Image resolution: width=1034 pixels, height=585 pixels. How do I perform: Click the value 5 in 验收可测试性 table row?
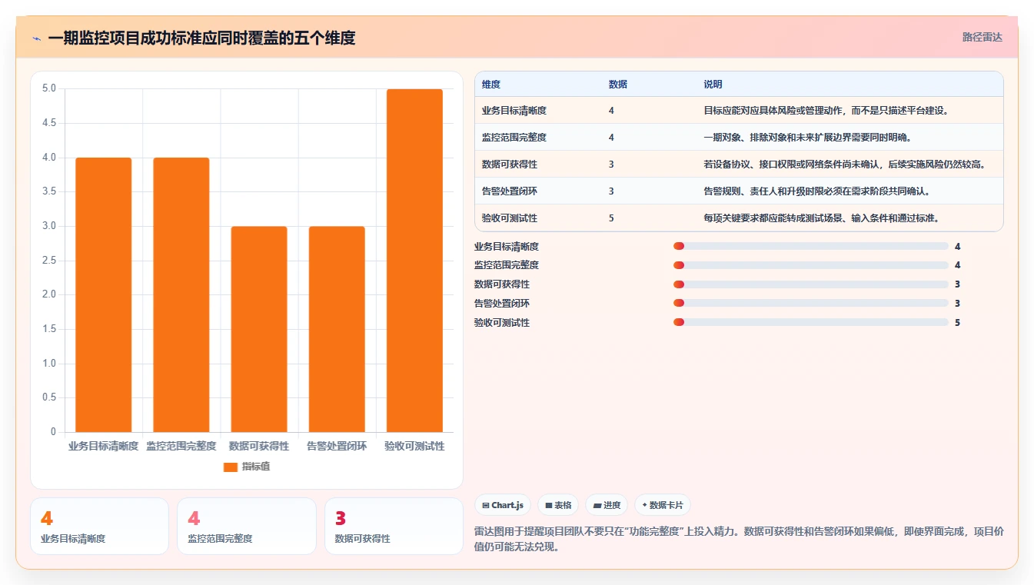pos(611,218)
